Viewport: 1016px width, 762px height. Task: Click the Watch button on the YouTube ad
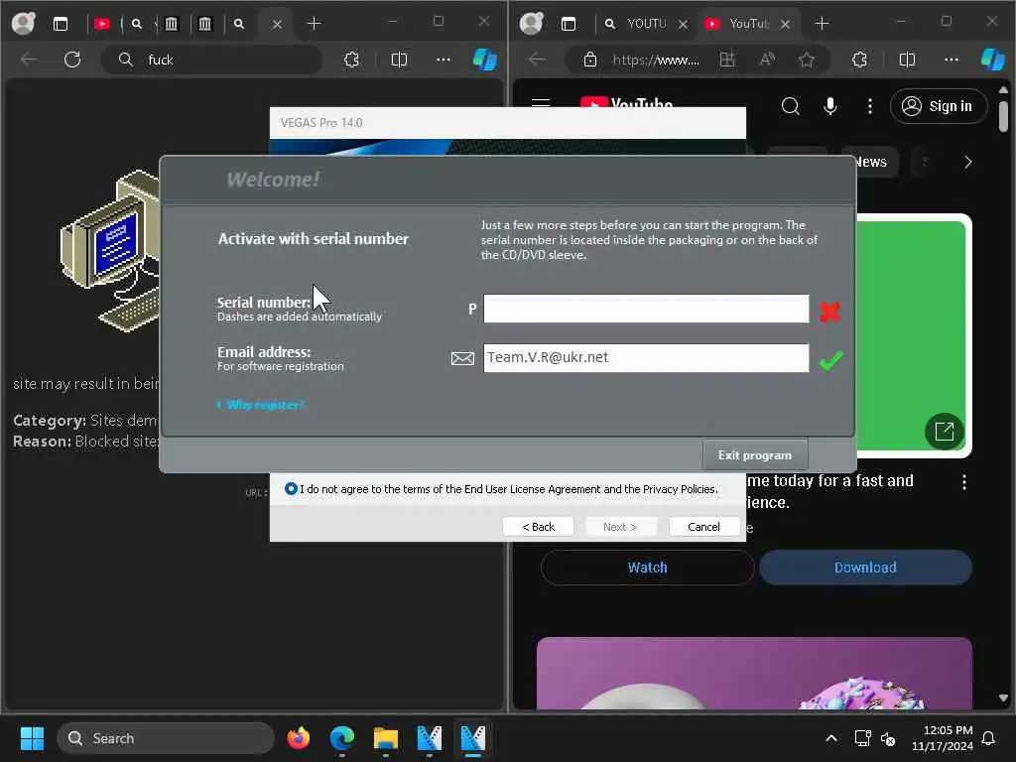(647, 568)
